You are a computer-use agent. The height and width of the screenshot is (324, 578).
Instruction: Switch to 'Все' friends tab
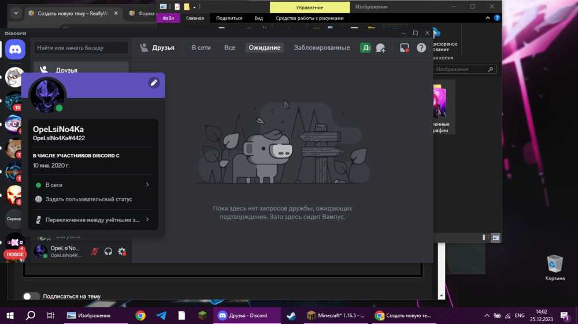pyautogui.click(x=229, y=48)
